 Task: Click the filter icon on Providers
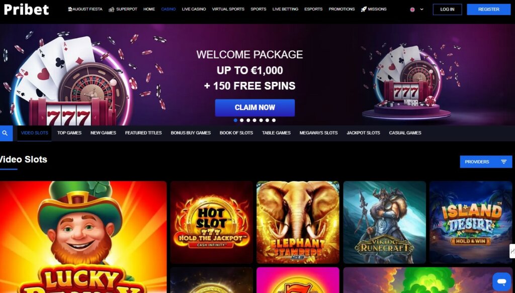pyautogui.click(x=504, y=162)
